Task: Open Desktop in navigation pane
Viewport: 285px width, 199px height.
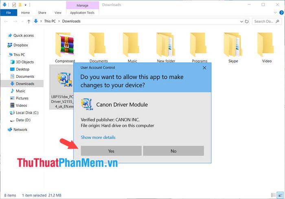Action: pos(22,69)
